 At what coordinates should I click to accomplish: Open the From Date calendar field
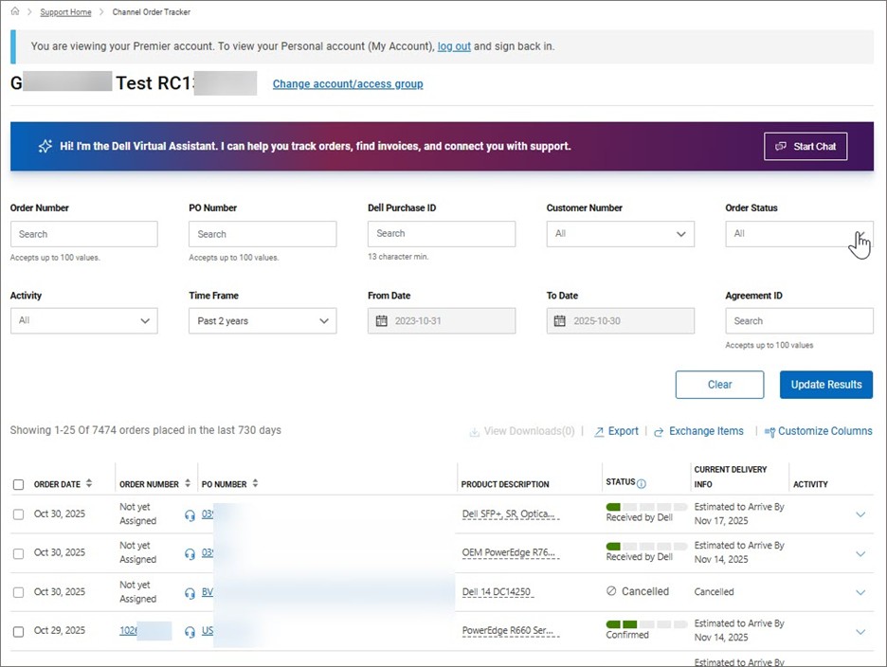point(441,321)
